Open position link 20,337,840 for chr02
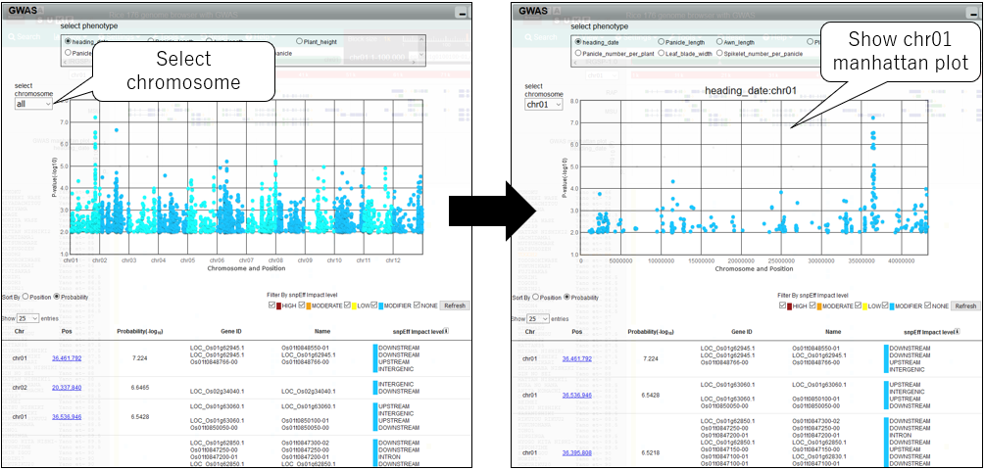 67,388
